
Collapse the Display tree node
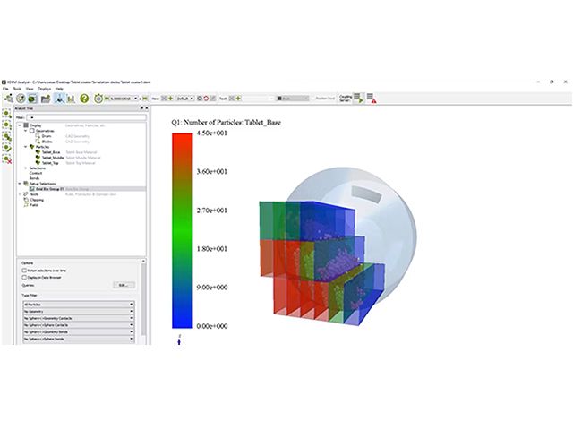[x=20, y=125]
